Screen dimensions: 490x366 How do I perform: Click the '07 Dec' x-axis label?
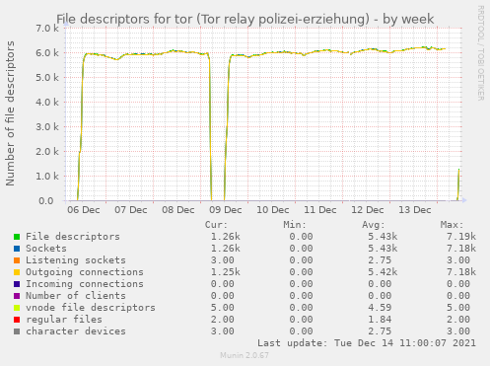pyautogui.click(x=131, y=210)
